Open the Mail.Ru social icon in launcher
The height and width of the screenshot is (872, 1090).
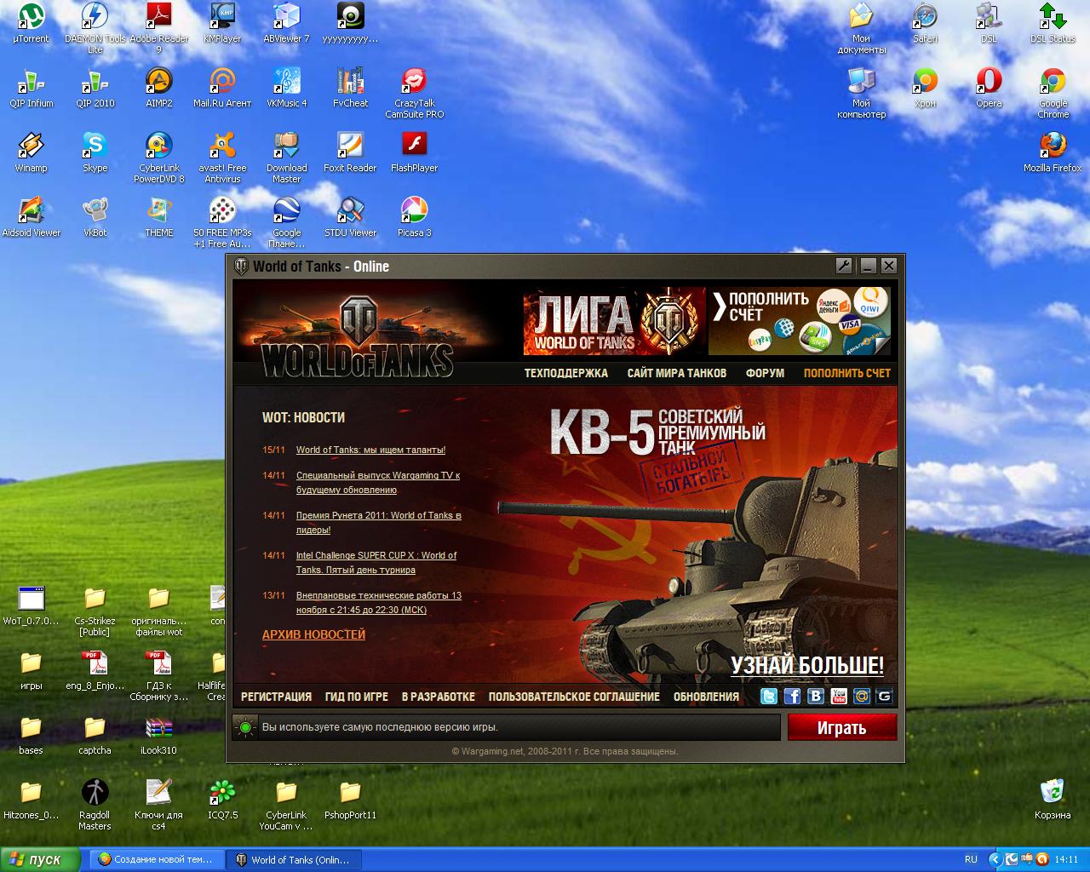coord(862,697)
